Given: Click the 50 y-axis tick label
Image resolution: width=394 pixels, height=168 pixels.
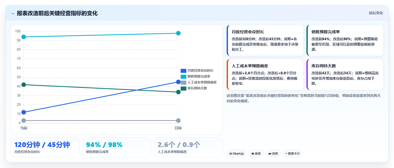Looking at the screenshot, I should tap(19, 77).
